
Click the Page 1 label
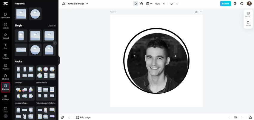113,12
